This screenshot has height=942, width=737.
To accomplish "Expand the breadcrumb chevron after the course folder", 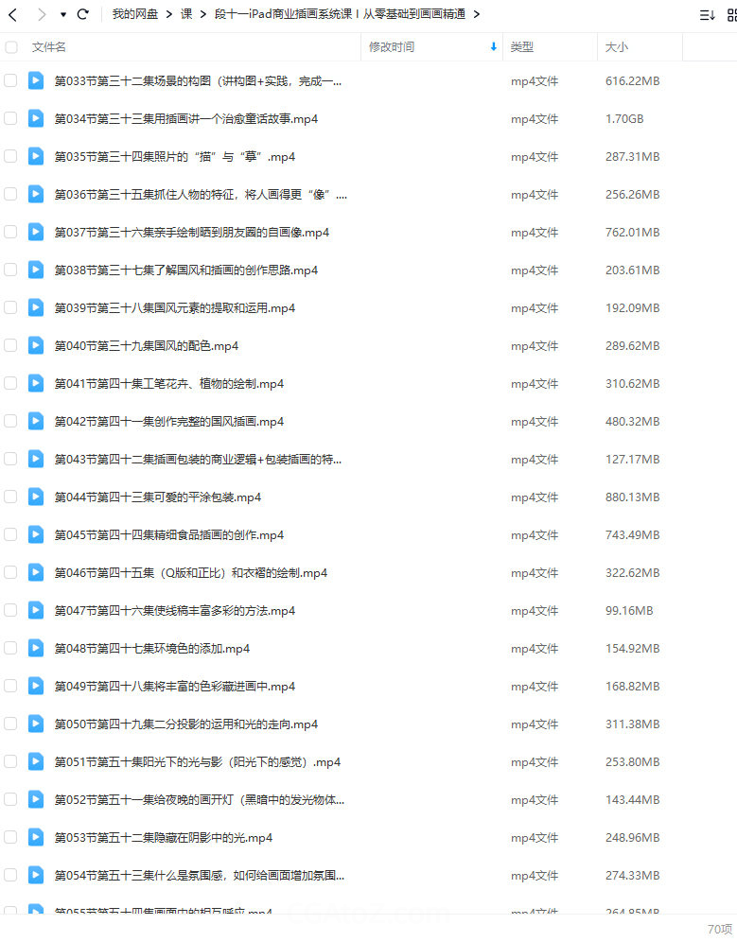I will point(477,14).
